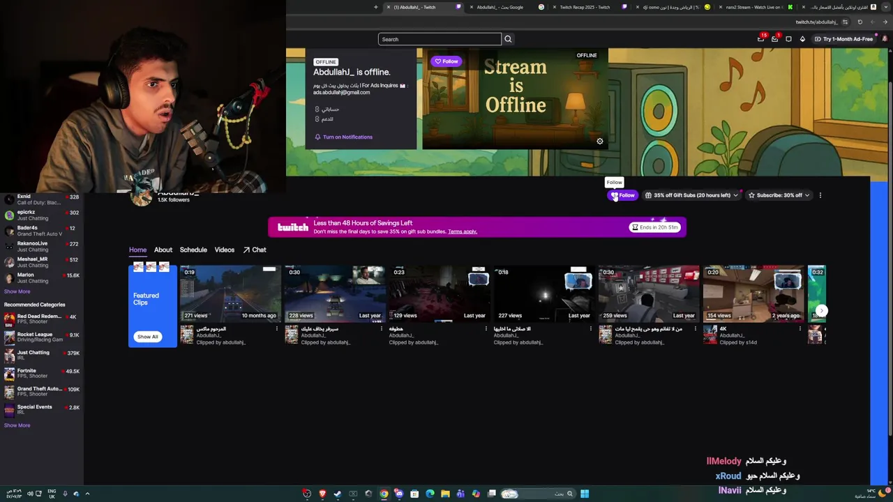Click browser reload button

[860, 22]
